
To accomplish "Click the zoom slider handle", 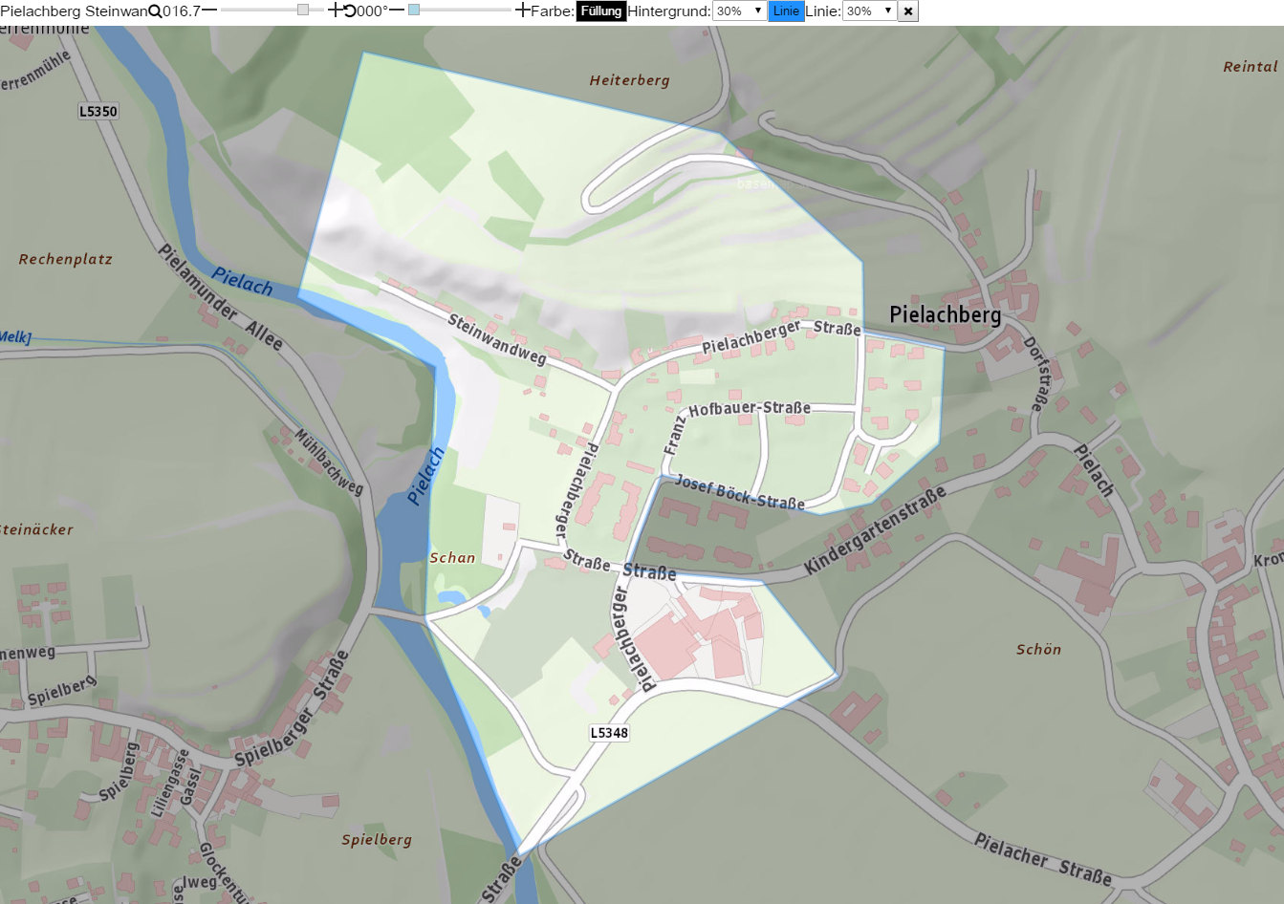I will click(303, 10).
